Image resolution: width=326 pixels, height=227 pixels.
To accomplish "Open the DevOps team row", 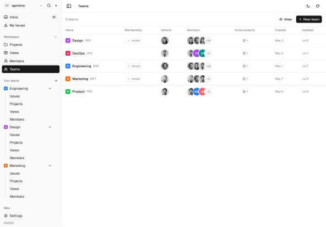I will pyautogui.click(x=194, y=53).
